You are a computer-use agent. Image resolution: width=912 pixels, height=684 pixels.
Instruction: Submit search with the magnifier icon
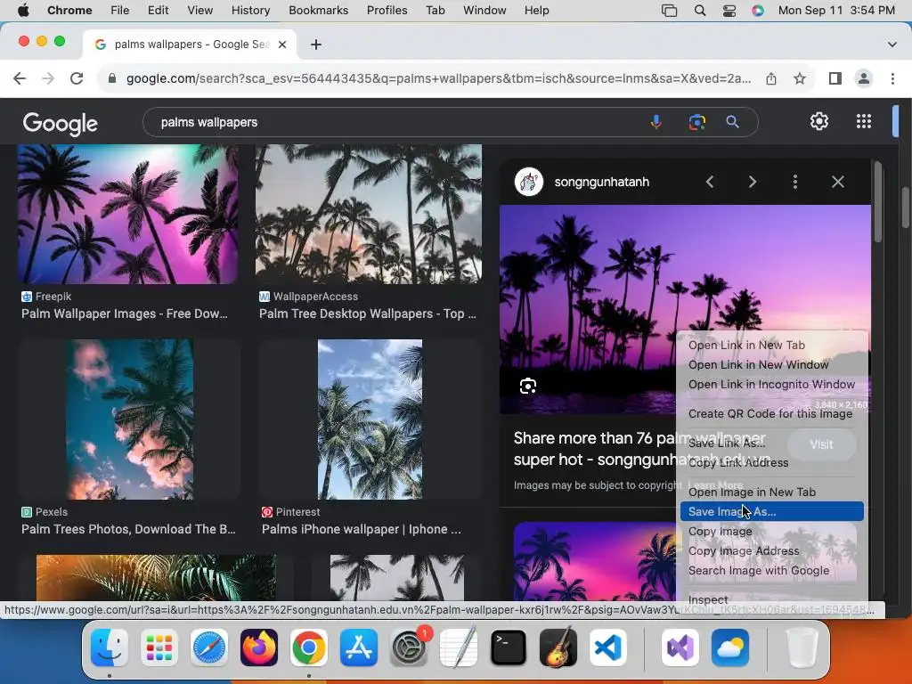732,122
